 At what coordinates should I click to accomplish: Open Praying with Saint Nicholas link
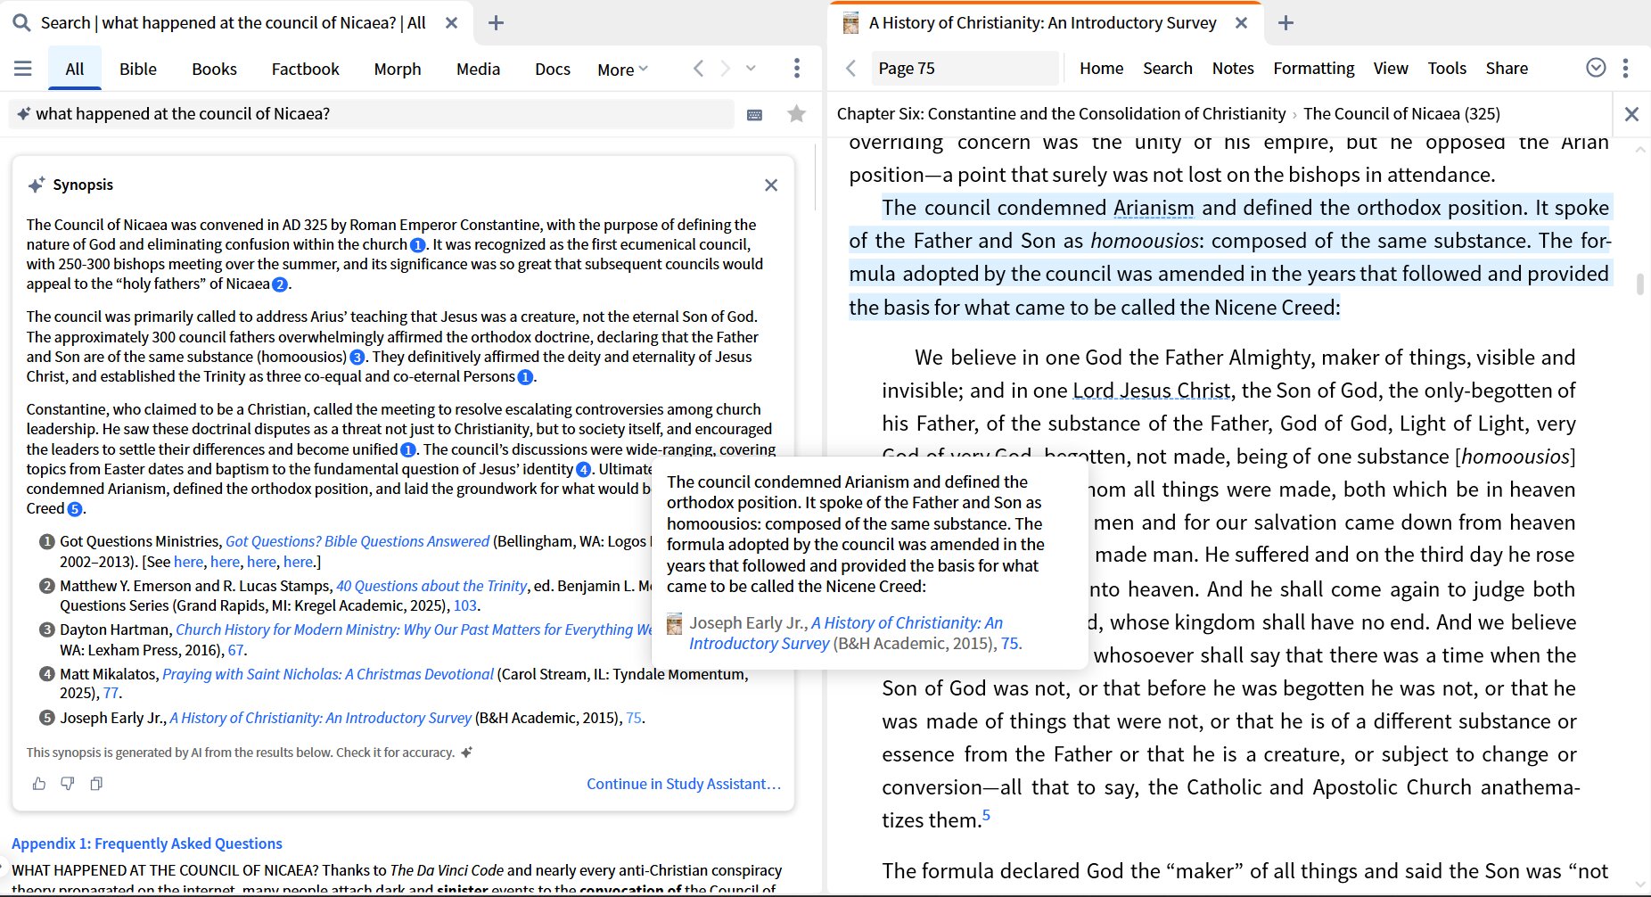click(x=328, y=674)
